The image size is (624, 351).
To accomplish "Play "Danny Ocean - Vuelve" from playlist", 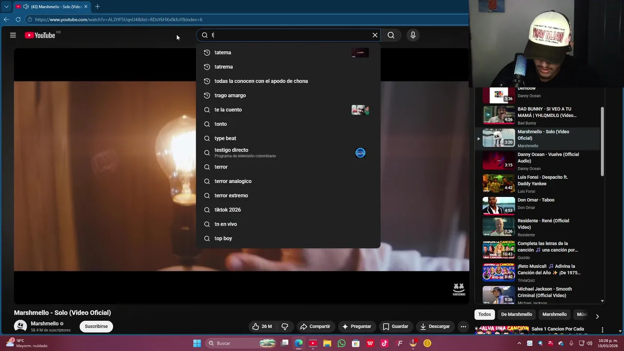I will 538,161.
